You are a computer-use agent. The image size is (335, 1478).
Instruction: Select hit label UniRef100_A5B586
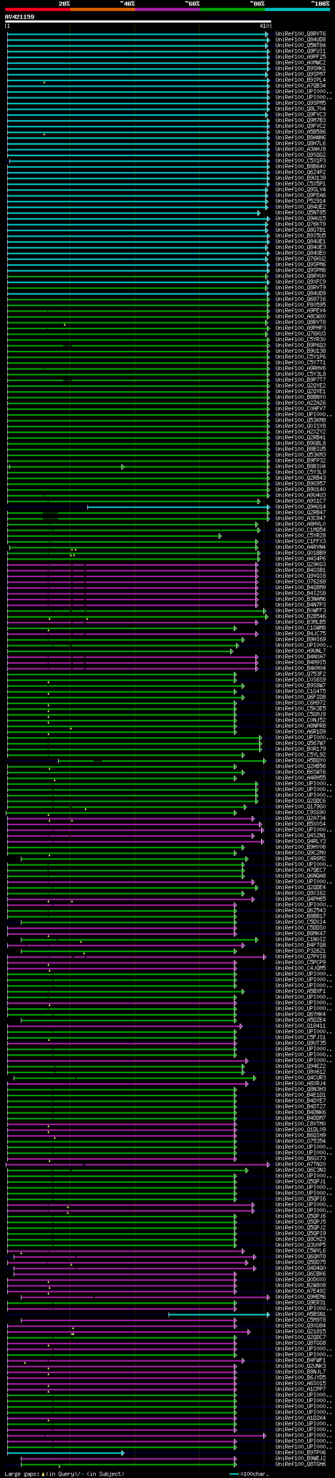[x=300, y=132]
